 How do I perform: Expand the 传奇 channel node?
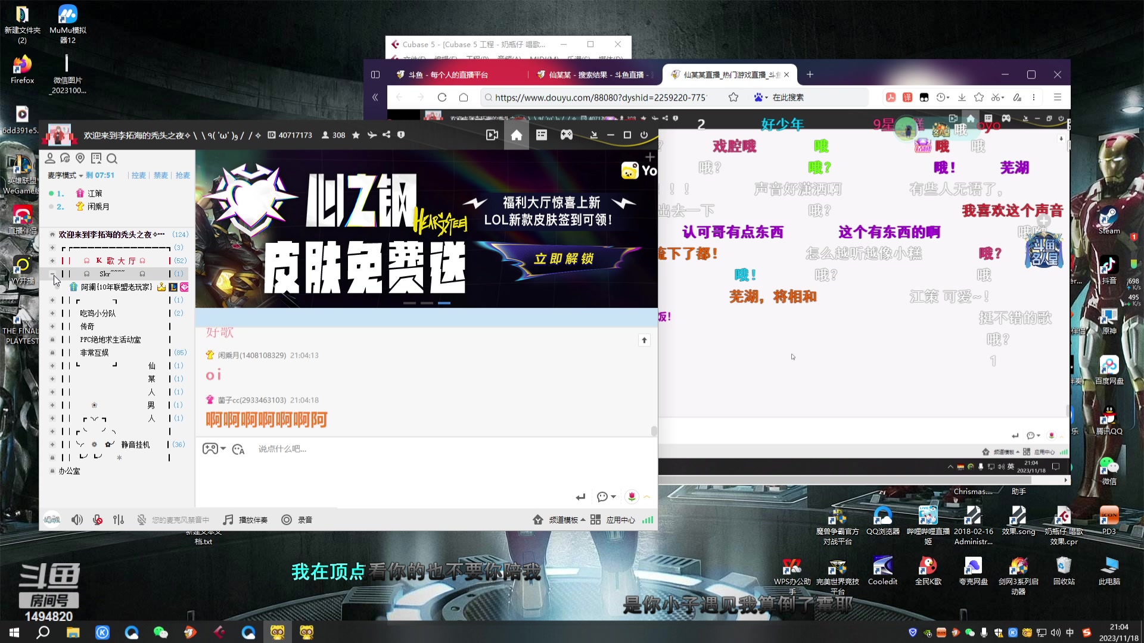click(52, 326)
